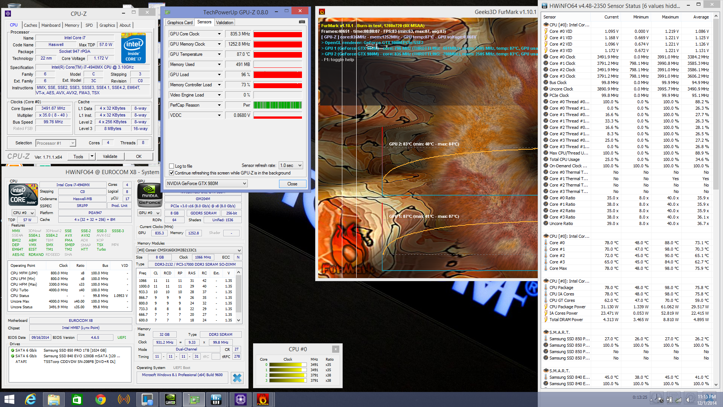Open the GPU Temperature sensor dropdown
The image size is (723, 407).
[x=219, y=54]
